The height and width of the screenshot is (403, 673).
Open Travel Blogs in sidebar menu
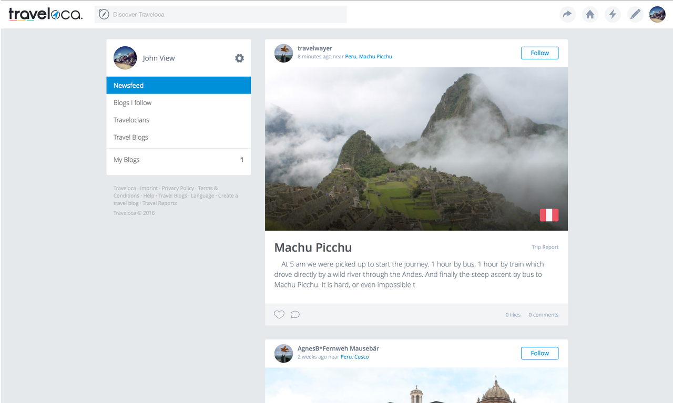(x=179, y=137)
